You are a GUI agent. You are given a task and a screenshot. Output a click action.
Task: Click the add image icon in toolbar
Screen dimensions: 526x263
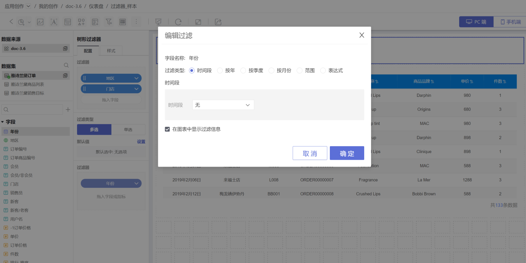tap(40, 22)
